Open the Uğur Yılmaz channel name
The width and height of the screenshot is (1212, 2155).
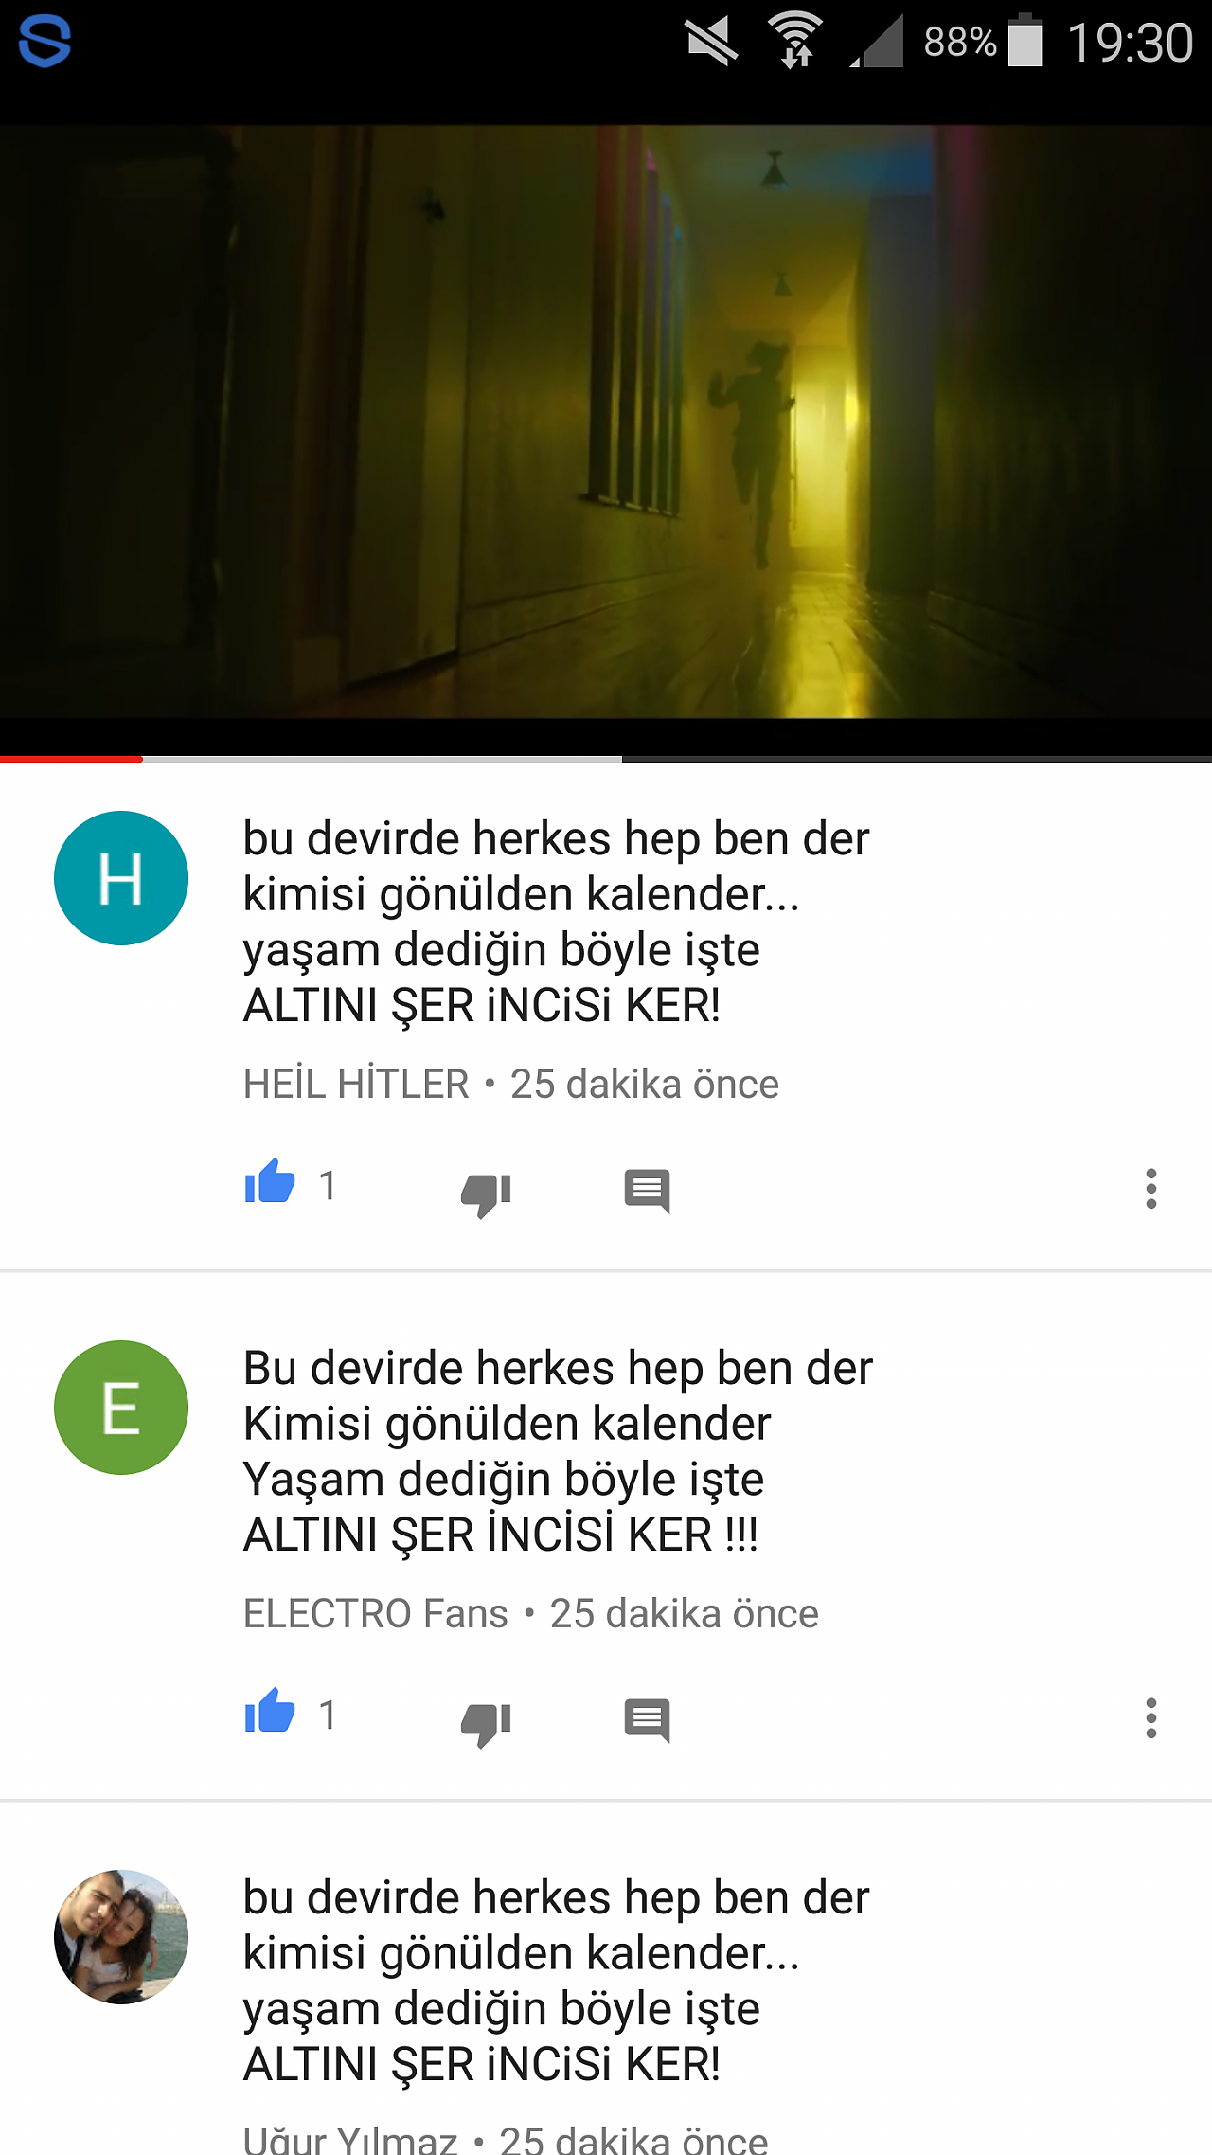[x=350, y=2139]
